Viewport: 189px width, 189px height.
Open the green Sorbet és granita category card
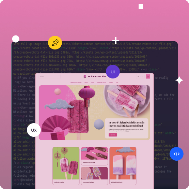pos(66,166)
